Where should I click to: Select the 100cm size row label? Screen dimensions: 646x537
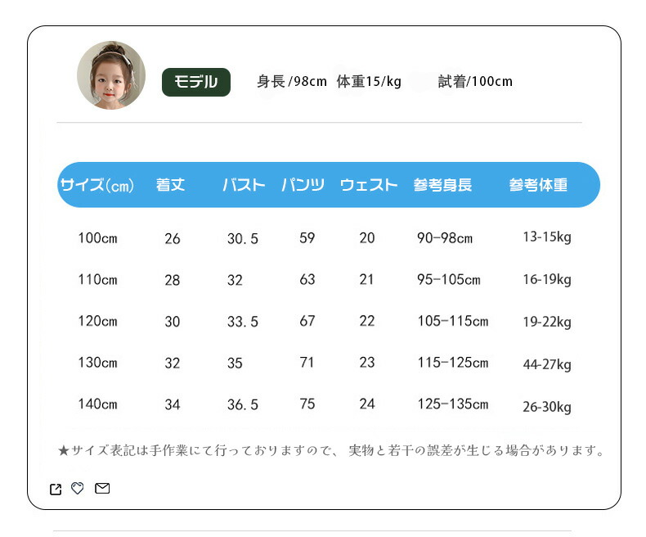coord(97,238)
